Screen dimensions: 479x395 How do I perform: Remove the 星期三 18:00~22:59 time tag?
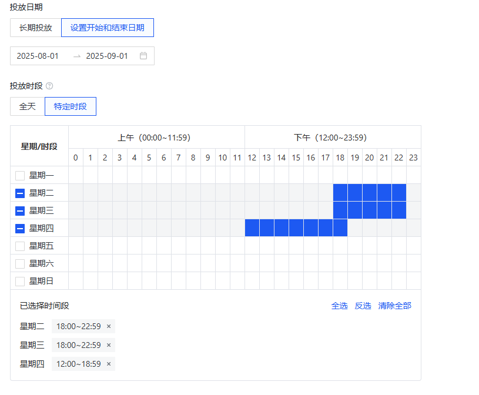pos(109,345)
